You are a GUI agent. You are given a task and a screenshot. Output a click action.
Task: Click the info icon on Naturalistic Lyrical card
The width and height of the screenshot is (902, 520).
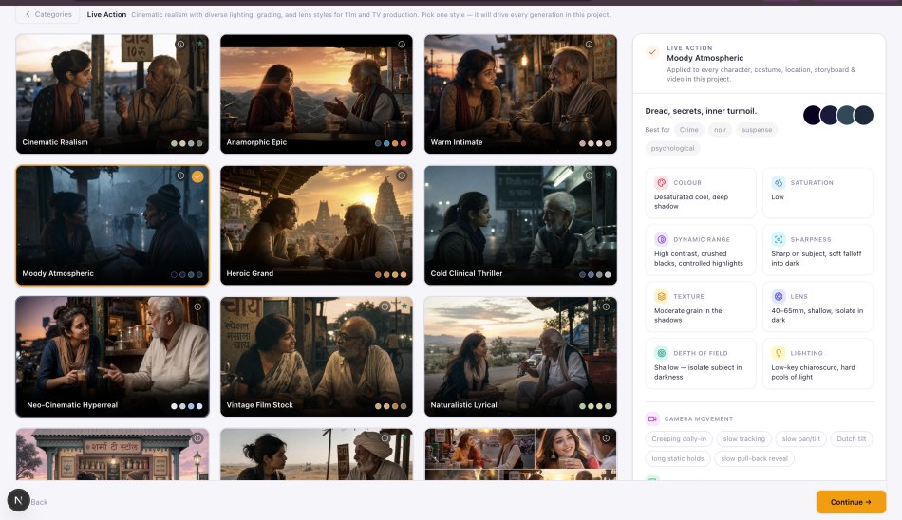pyautogui.click(x=606, y=307)
